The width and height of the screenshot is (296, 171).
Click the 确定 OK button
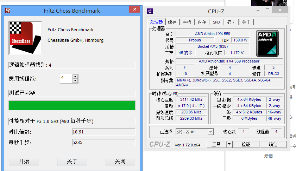coord(273,144)
